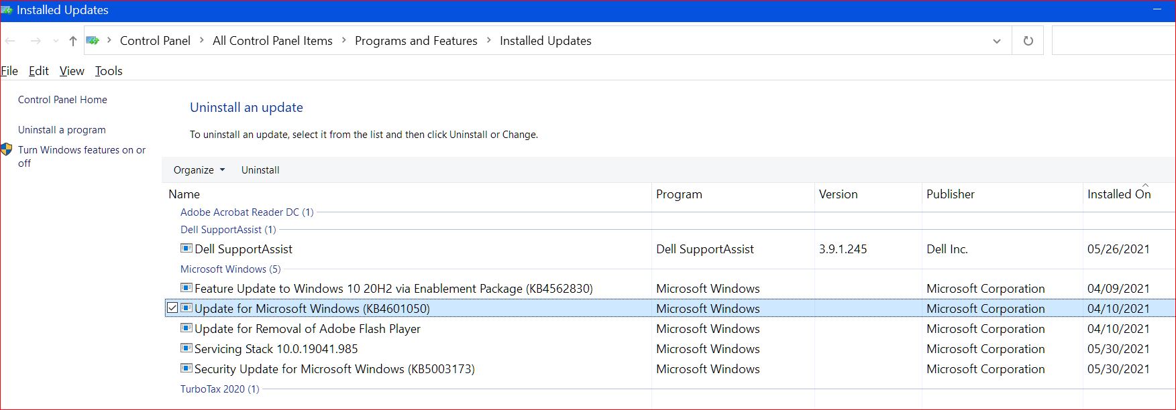Screen dimensions: 1176x410
Task: Click the search input box
Action: (x=1114, y=41)
